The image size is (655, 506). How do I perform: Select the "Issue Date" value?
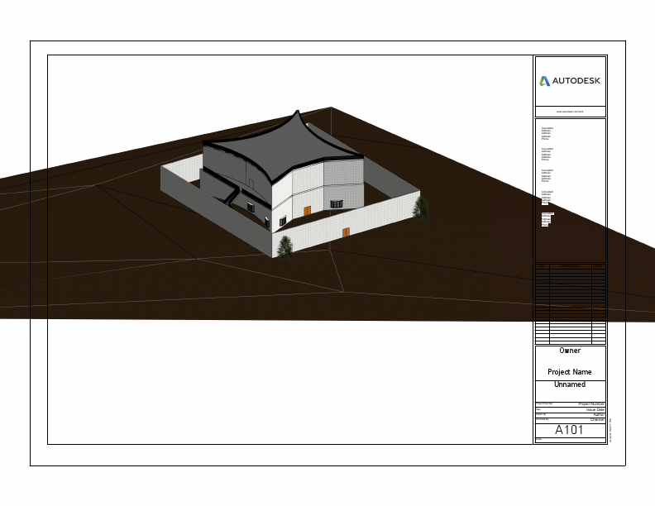click(x=595, y=410)
